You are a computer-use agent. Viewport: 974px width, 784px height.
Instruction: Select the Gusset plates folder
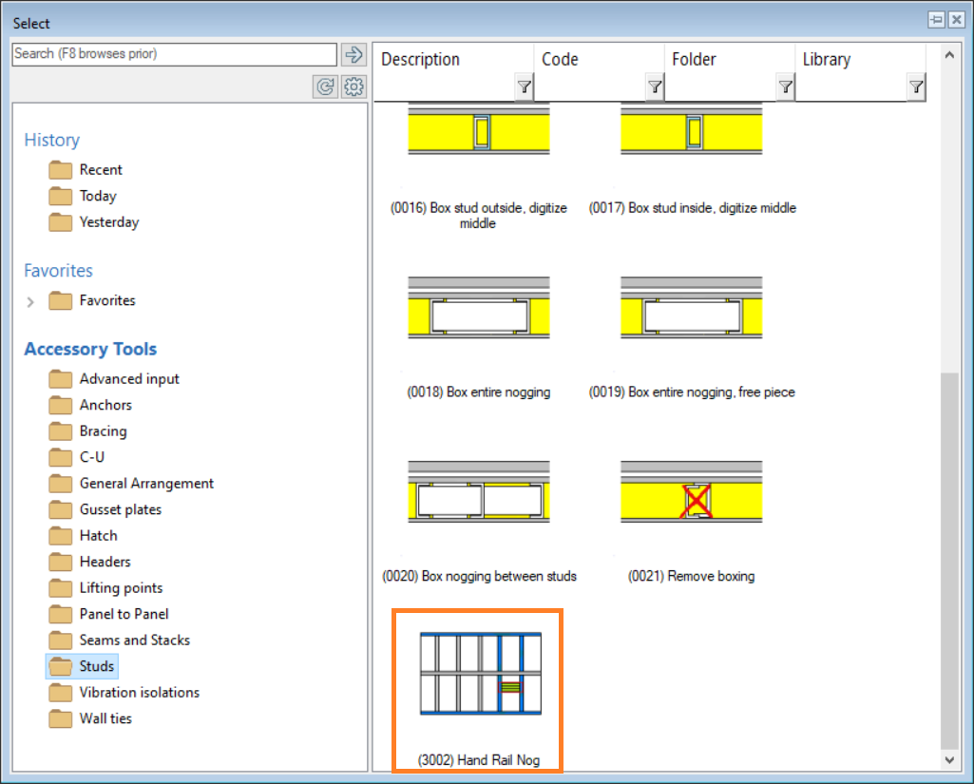(120, 509)
